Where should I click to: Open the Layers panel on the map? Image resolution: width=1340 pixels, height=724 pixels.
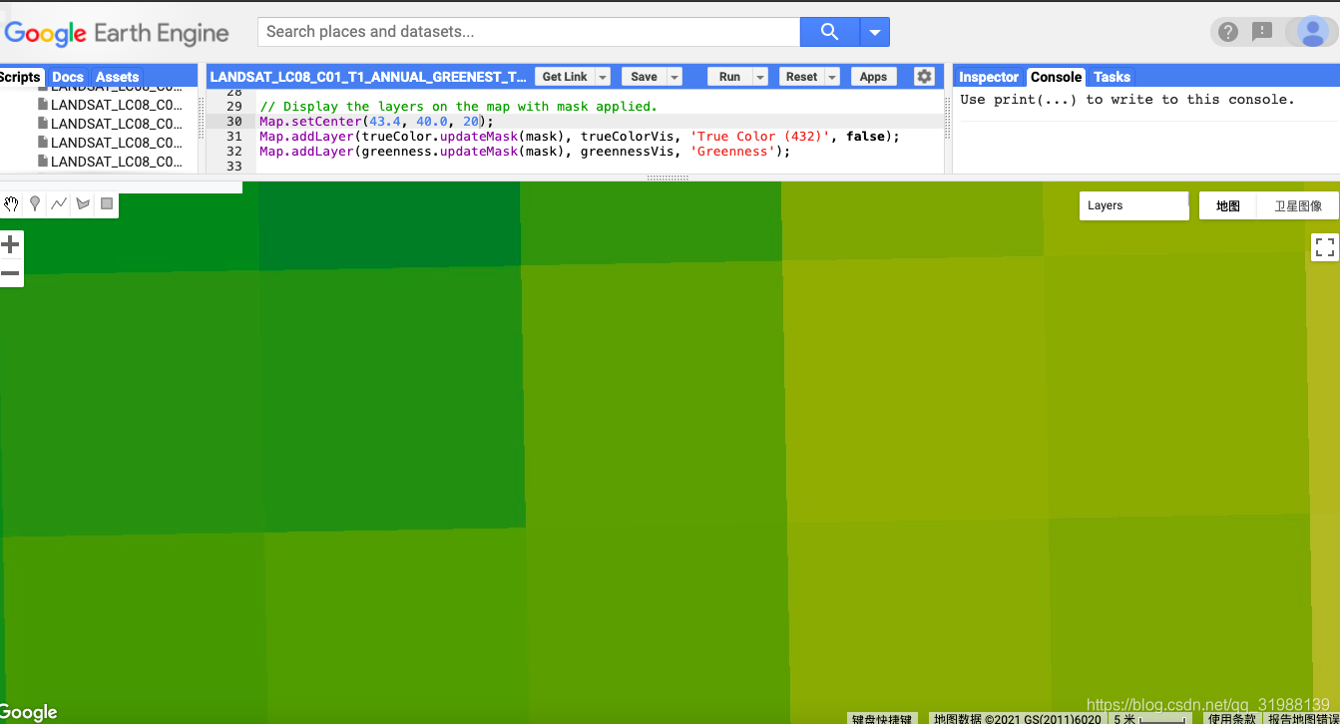tap(1134, 205)
